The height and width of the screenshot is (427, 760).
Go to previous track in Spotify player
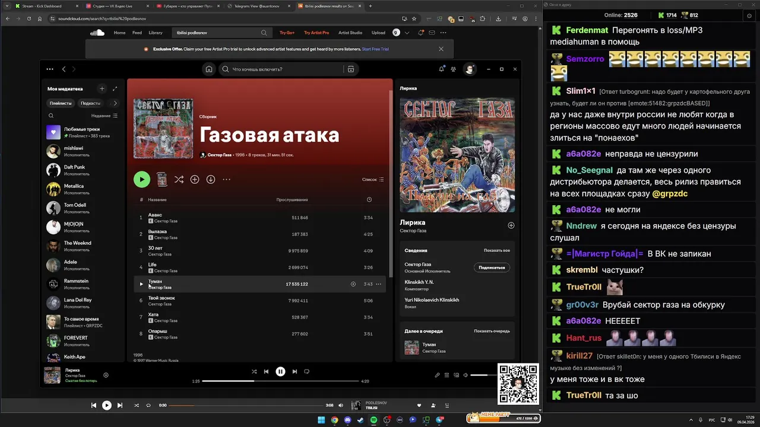click(x=267, y=371)
